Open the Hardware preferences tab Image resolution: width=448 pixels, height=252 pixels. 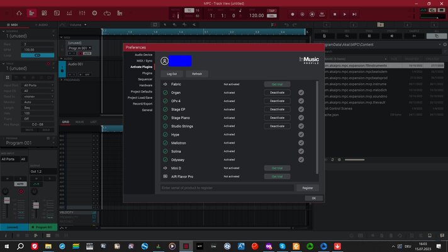click(146, 85)
